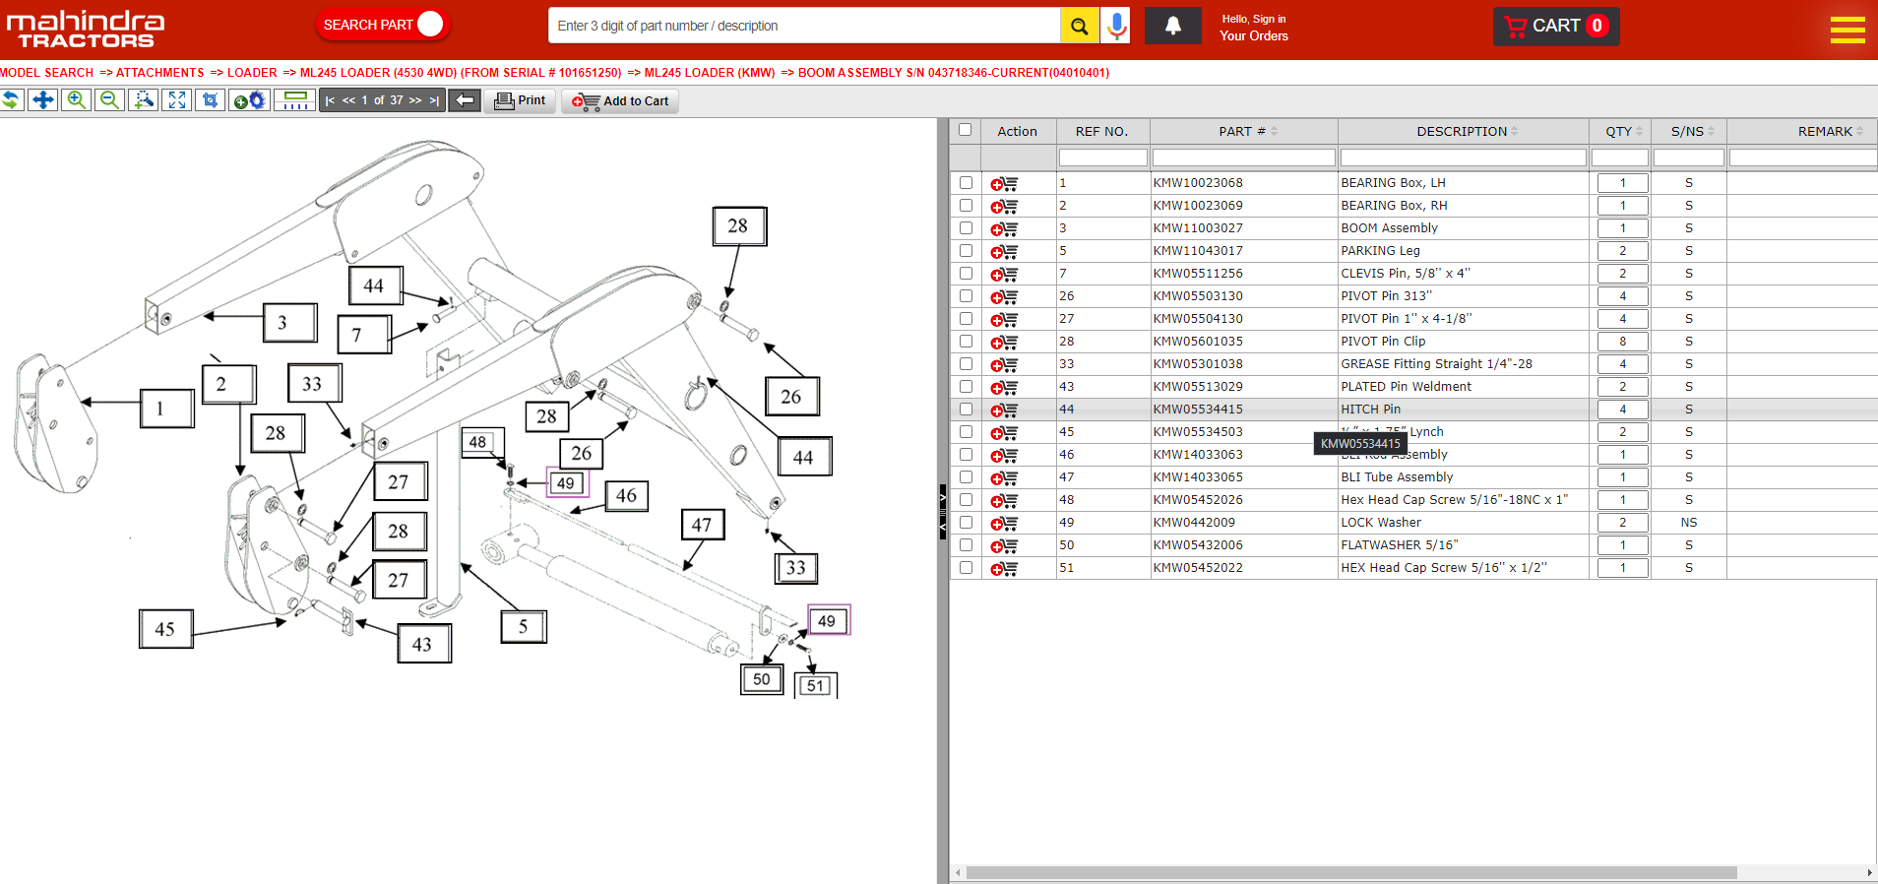Check the BEARING Box, RH checkbox
This screenshot has height=884, width=1878.
(x=966, y=206)
